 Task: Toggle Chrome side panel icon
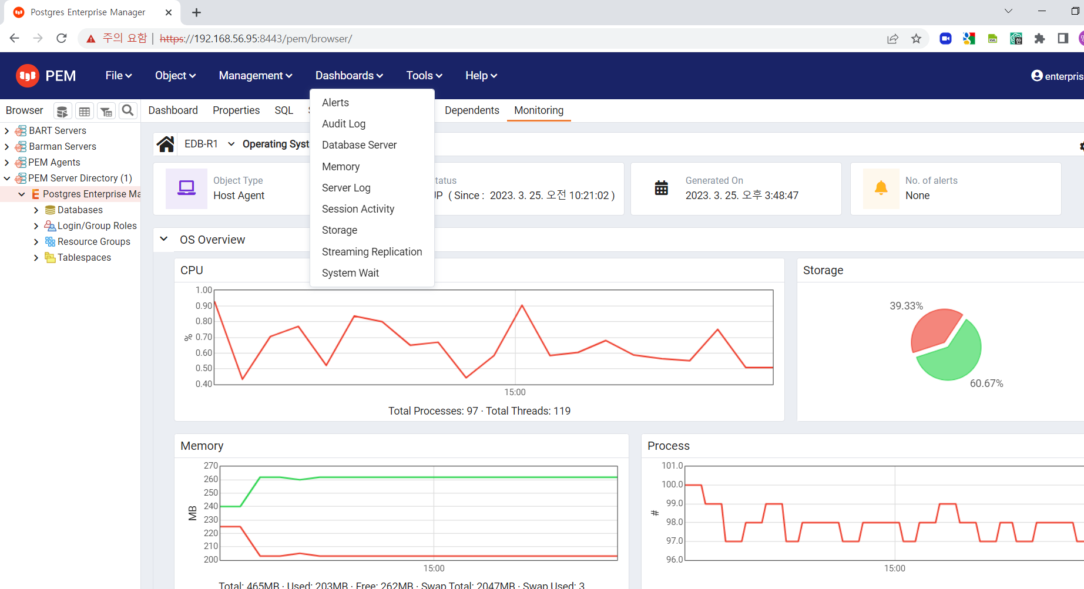(x=1063, y=39)
